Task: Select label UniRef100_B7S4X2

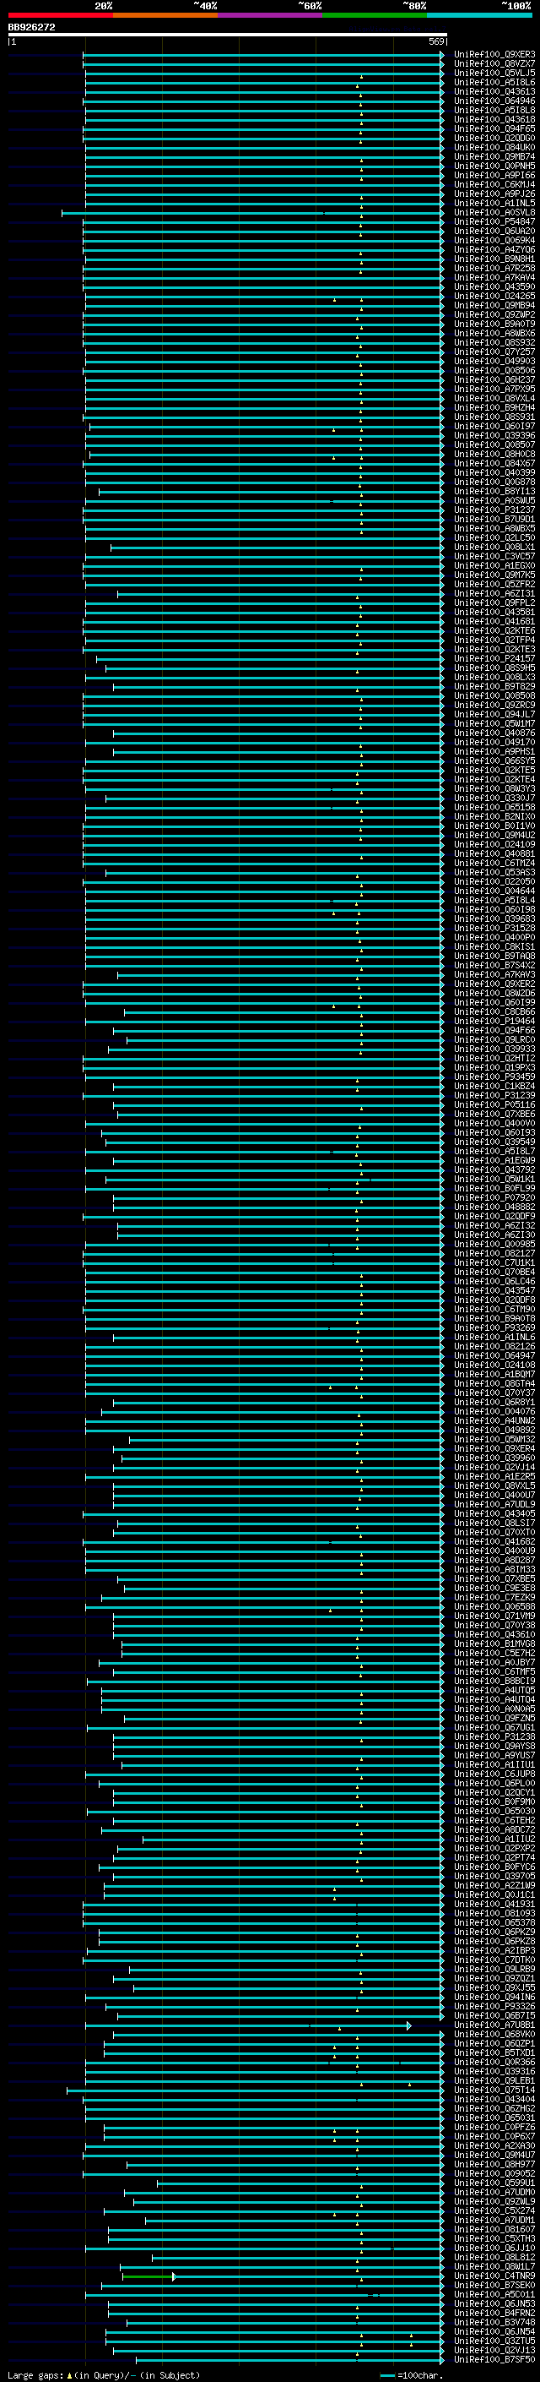Action: pos(494,965)
